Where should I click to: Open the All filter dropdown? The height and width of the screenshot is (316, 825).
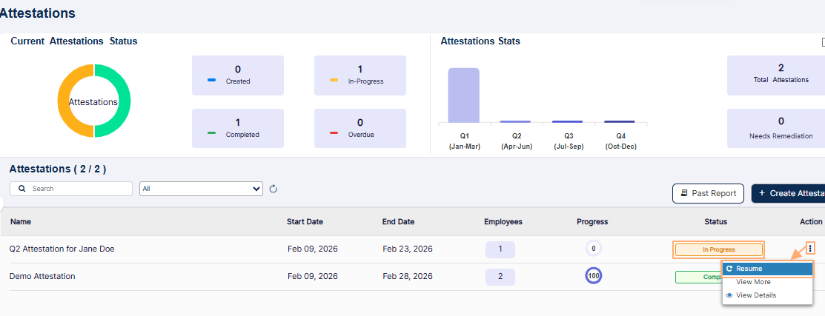[201, 189]
